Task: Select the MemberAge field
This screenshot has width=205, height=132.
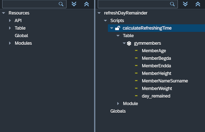Action: 154,51
